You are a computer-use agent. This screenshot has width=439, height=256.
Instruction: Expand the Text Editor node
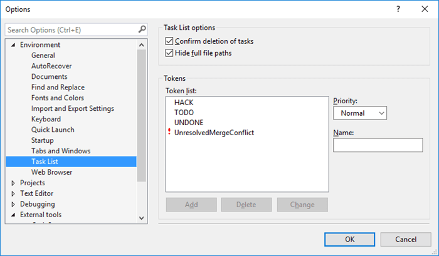13,193
